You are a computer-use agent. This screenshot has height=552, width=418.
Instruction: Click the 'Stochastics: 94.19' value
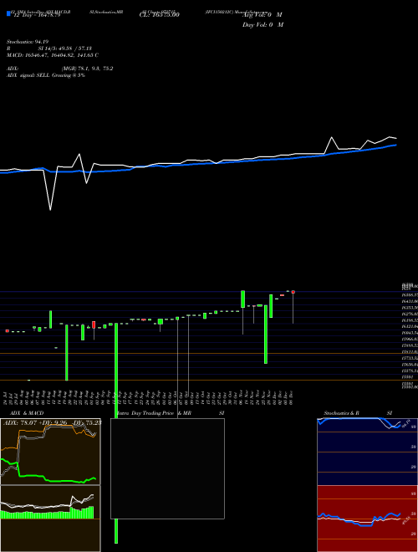pos(27,42)
